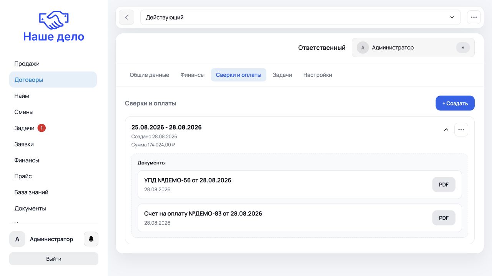Screen dimensions: 492x276
Task: Click the Документы section label
Action: (152, 163)
